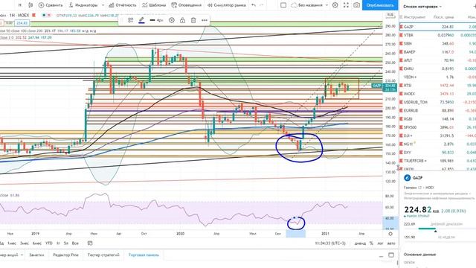Toggle auto scale (авто)
This screenshot has height=268, width=476.
click(391, 243)
